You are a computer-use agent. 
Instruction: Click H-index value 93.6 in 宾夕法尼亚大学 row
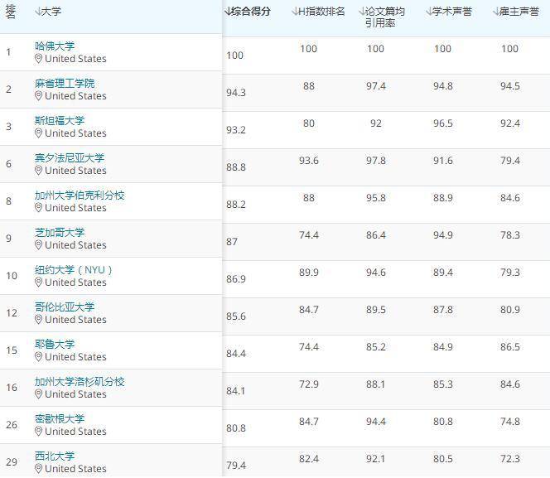click(309, 160)
